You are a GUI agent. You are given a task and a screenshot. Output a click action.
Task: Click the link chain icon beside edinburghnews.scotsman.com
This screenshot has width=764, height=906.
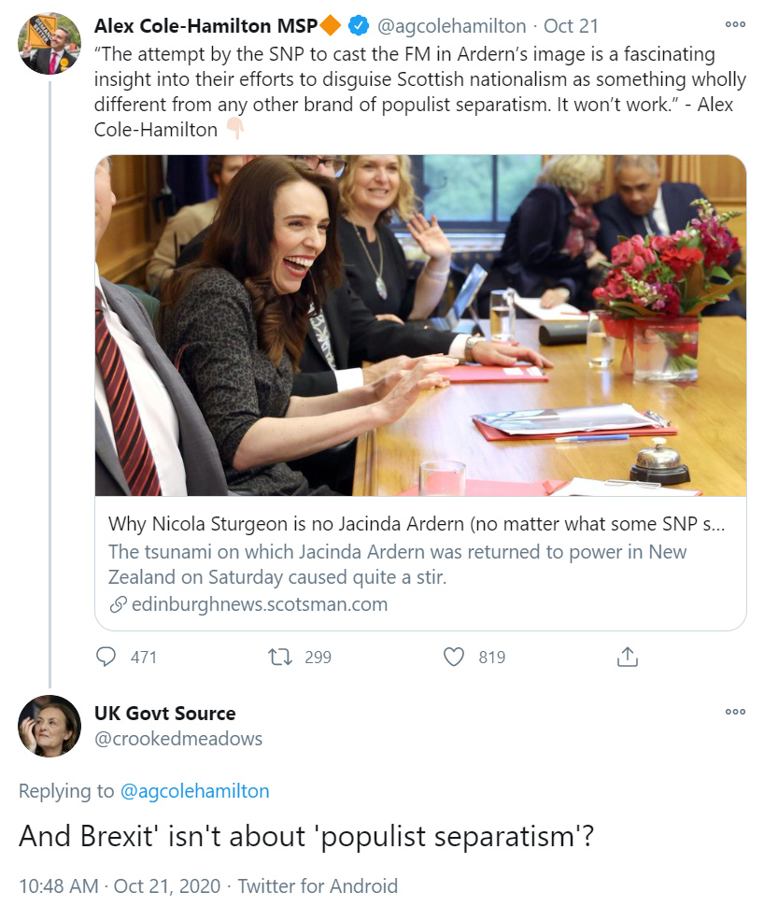click(x=118, y=604)
